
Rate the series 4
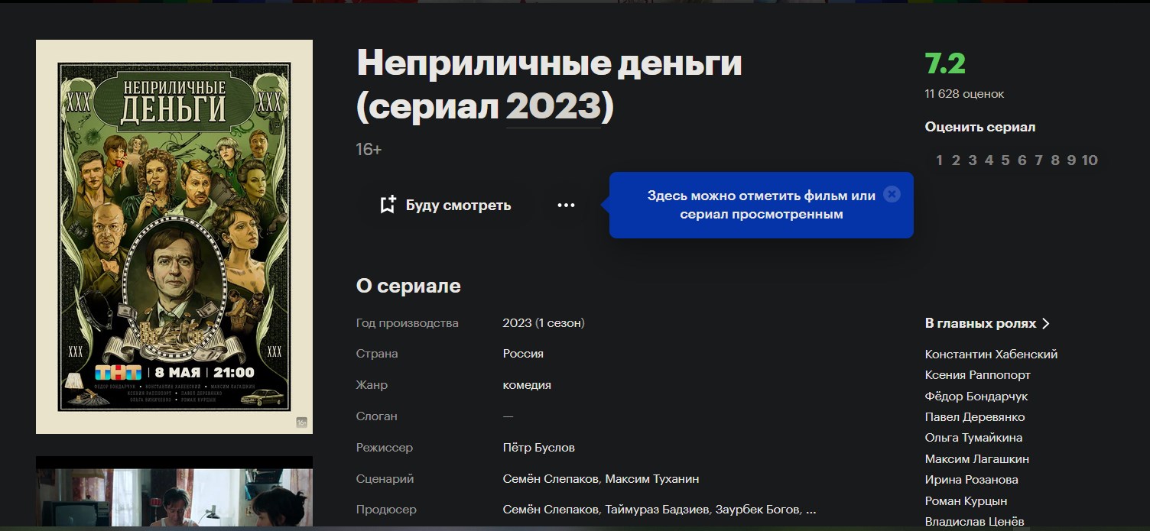pos(989,160)
